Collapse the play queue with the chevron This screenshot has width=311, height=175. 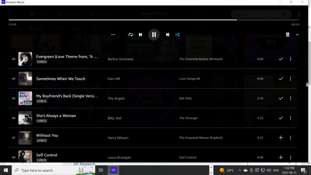[x=297, y=35]
